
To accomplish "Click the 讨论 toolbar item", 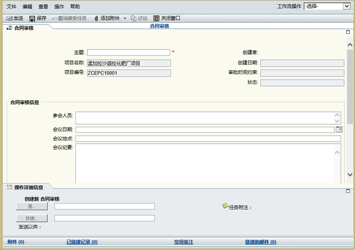I will click(x=139, y=18).
